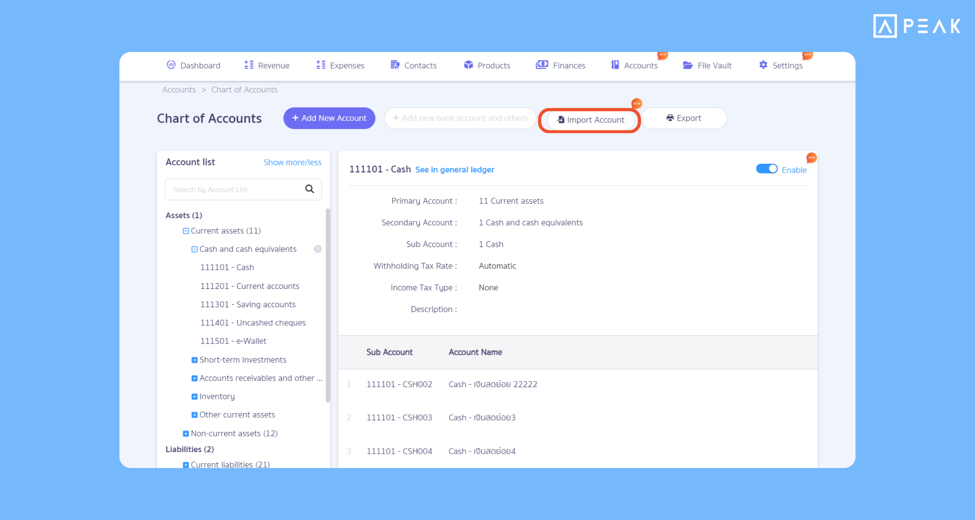
Task: Click the Finances money icon
Action: coord(542,65)
